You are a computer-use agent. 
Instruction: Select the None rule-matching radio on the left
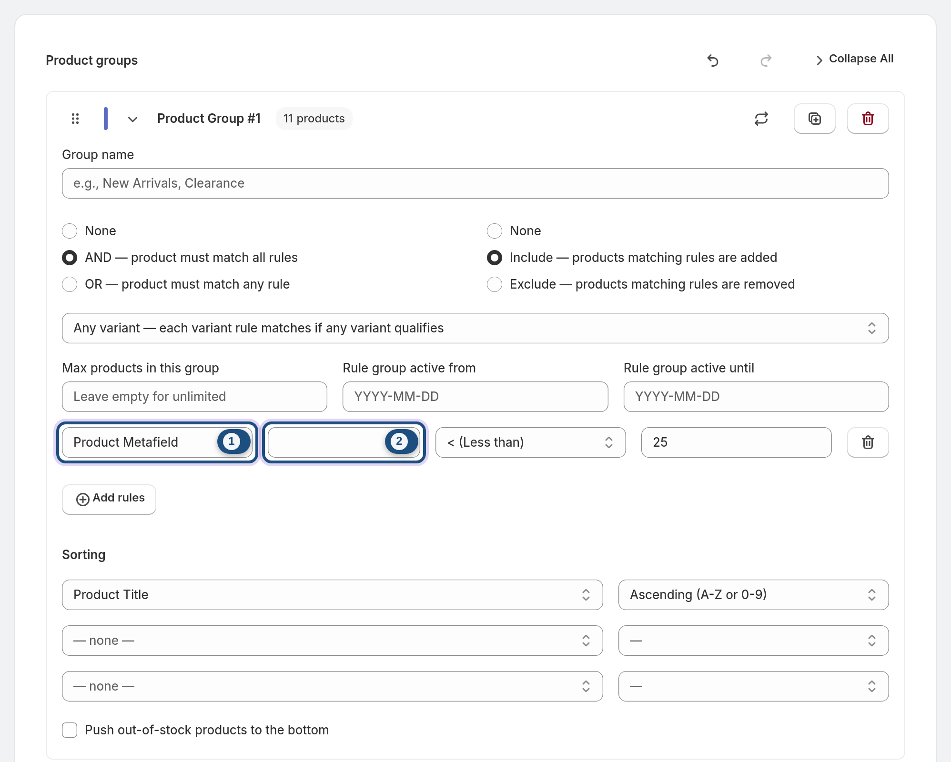click(x=70, y=231)
